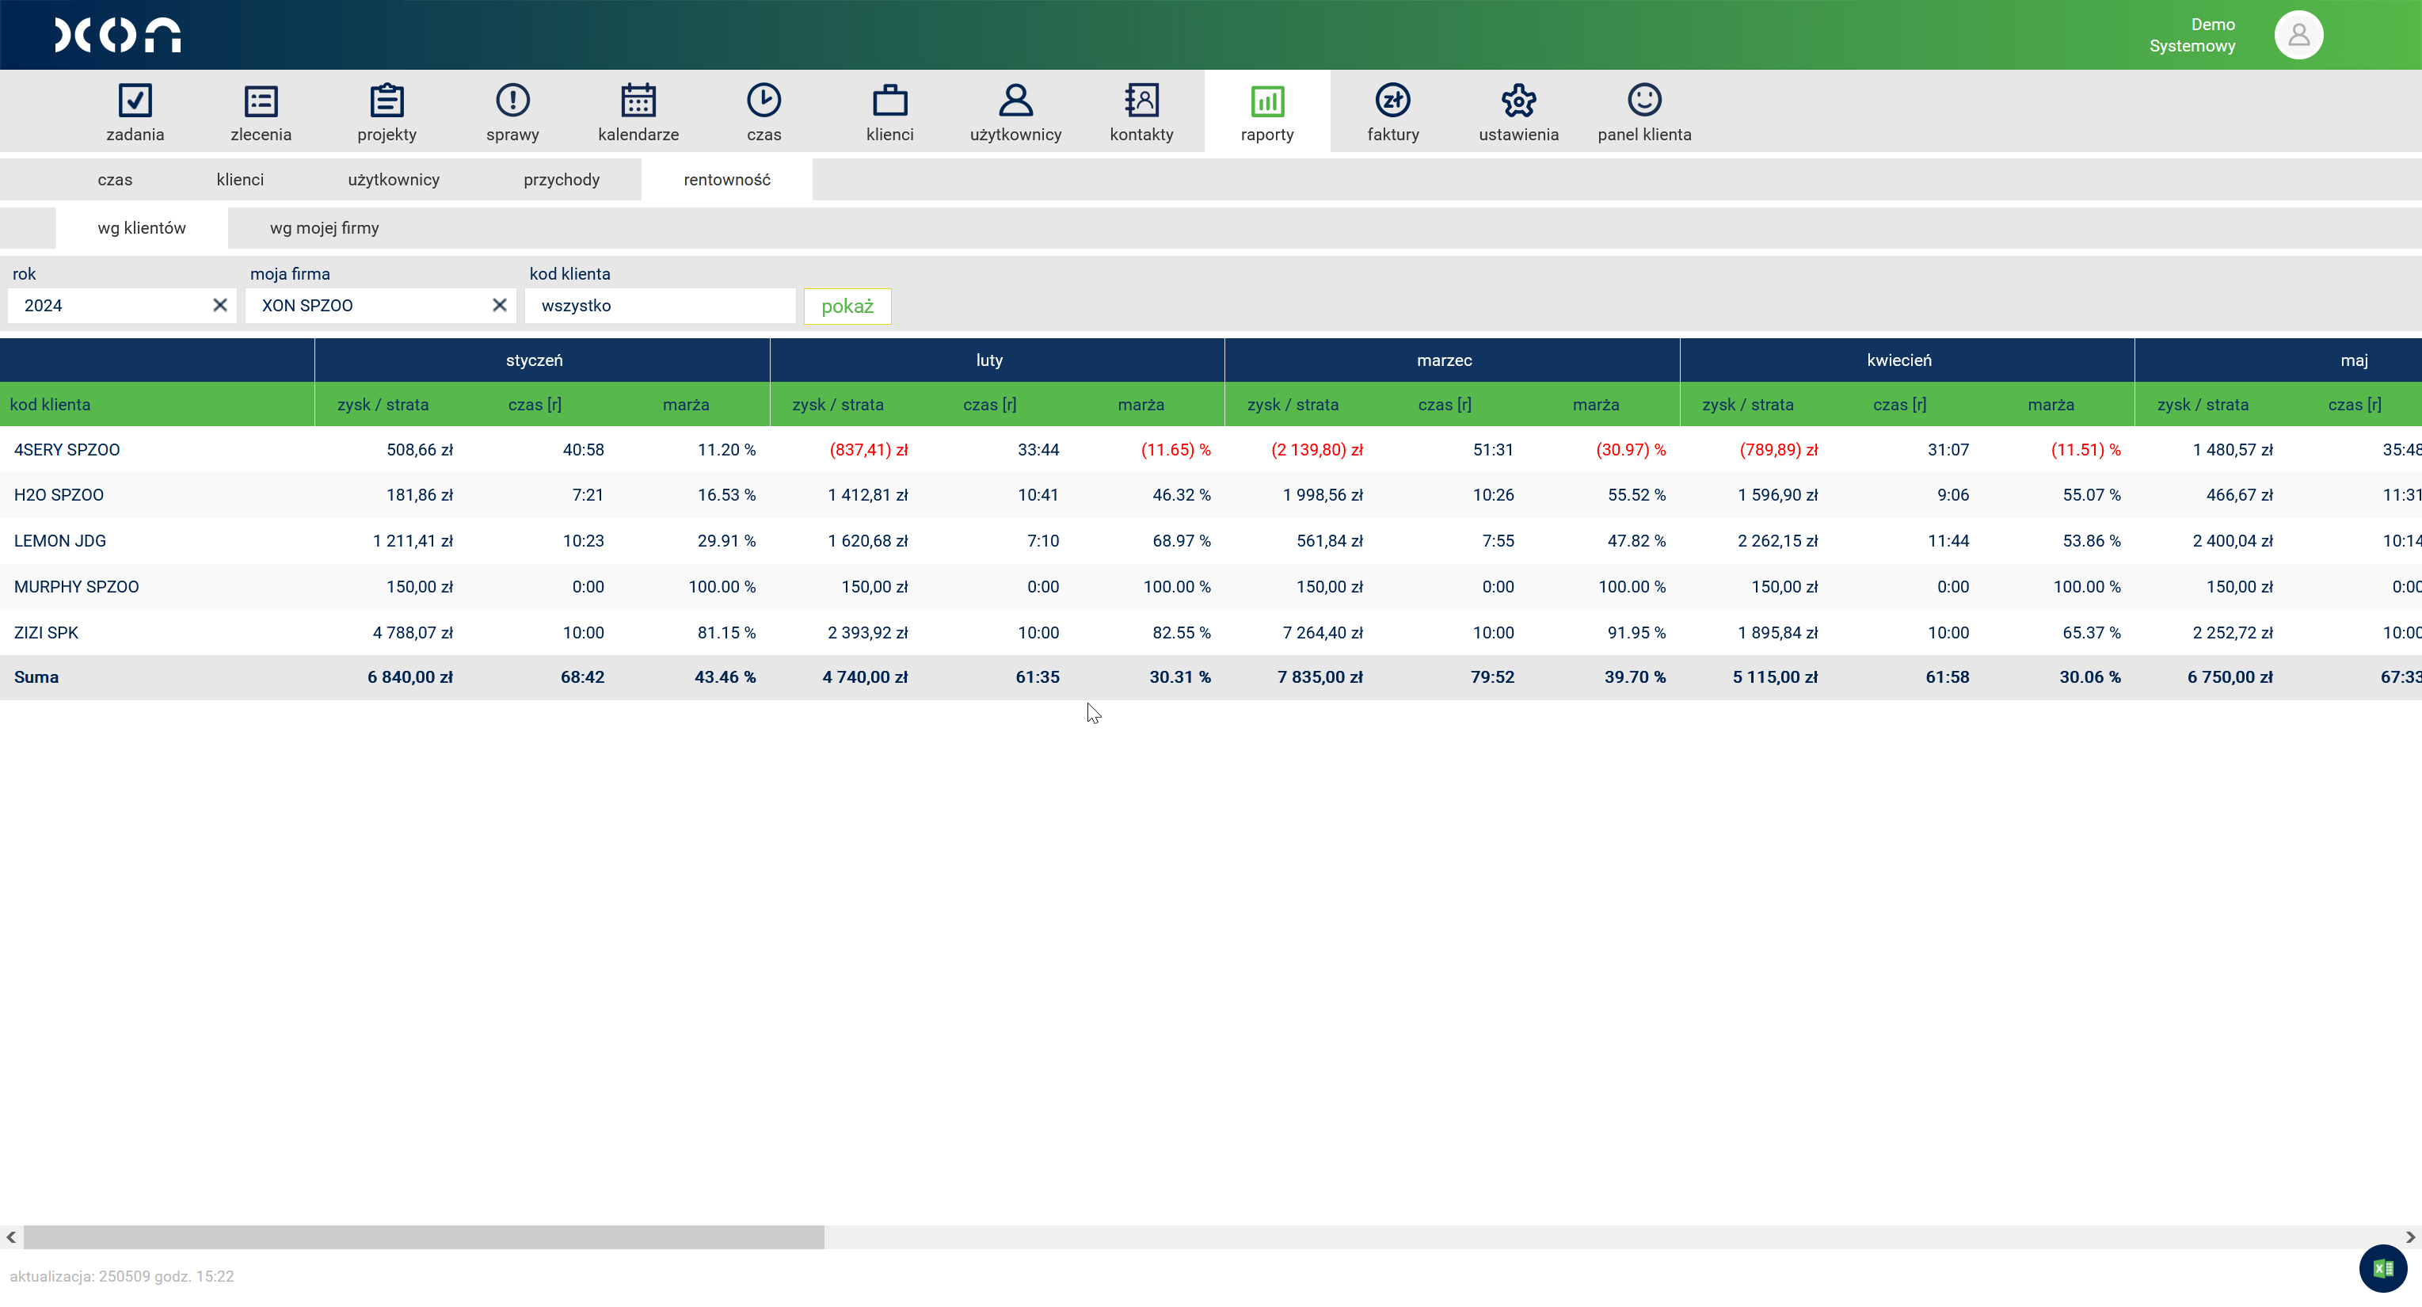Click the kod klienta column header
Image resolution: width=2422 pixels, height=1307 pixels.
[50, 404]
